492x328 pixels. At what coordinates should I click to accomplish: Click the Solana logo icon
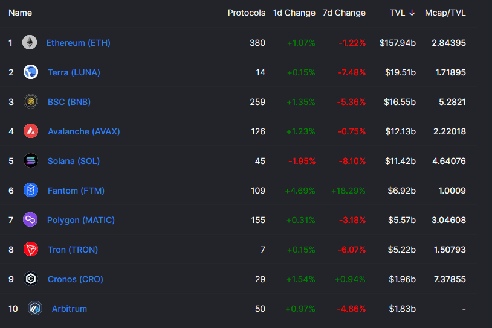click(31, 161)
